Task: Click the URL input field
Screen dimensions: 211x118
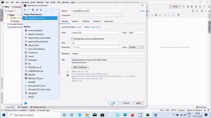Action: pos(108,60)
